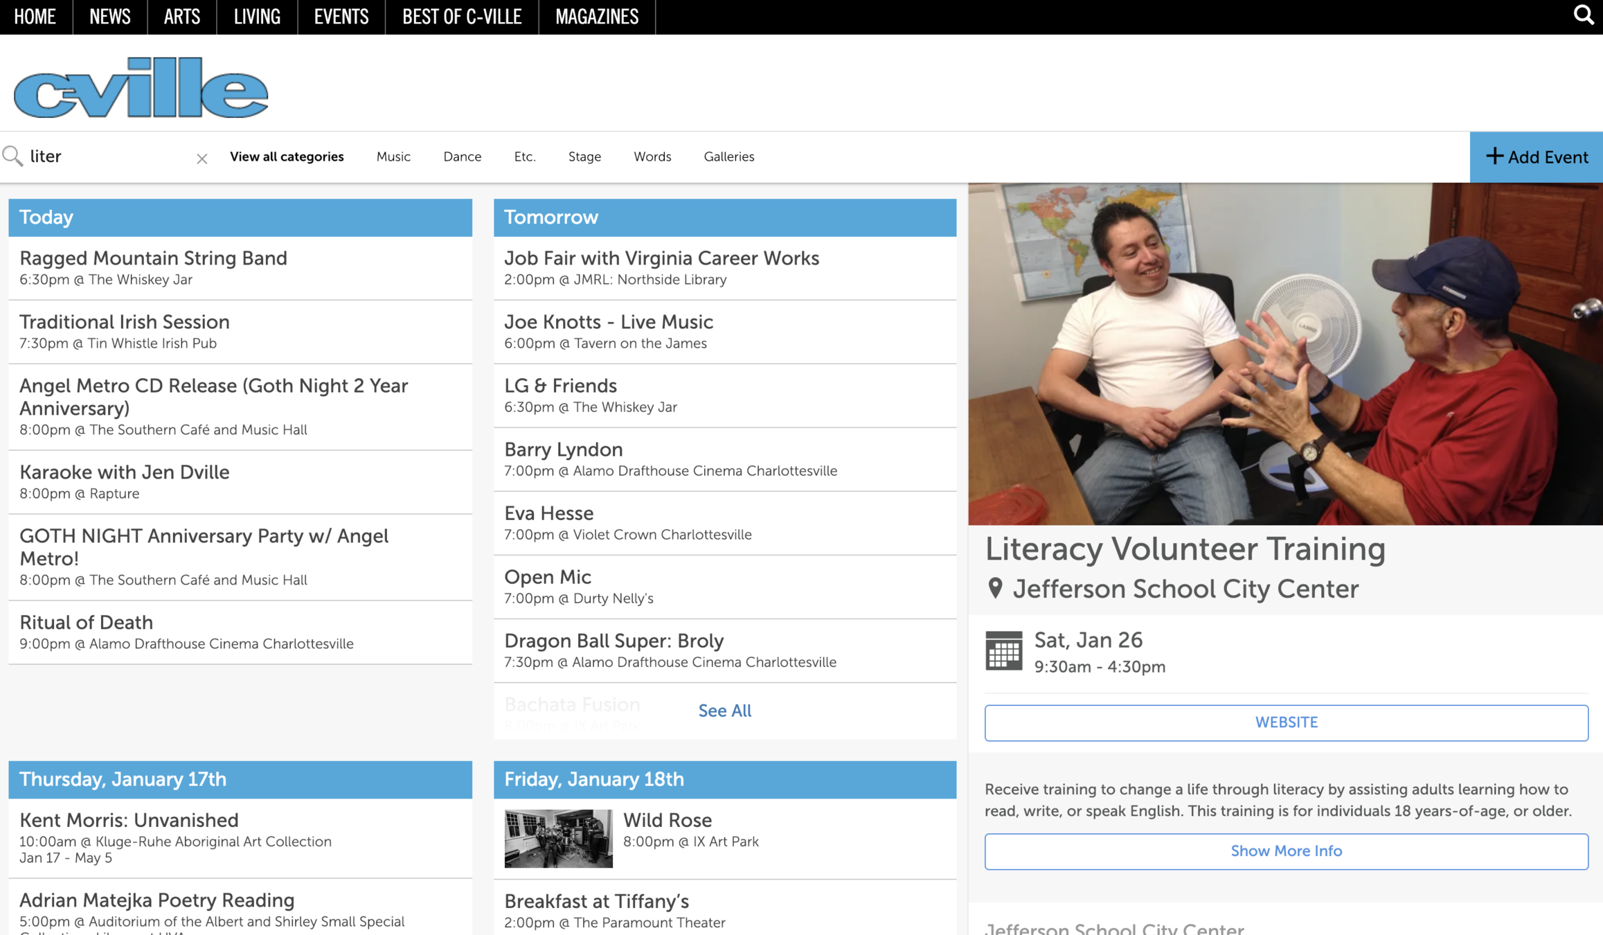Click the WEBSITE button
This screenshot has height=935, width=1603.
(1286, 722)
